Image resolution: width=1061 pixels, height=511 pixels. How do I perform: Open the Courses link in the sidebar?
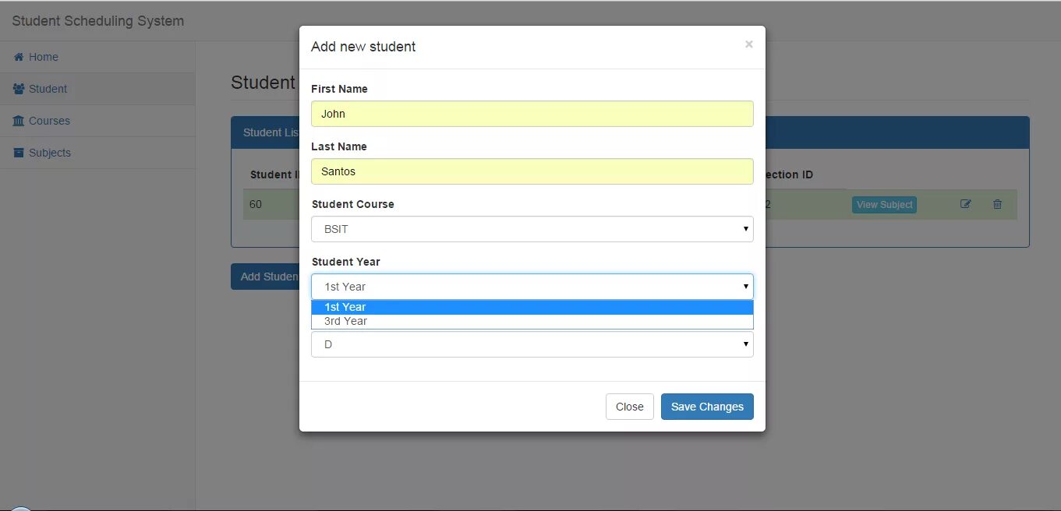[x=49, y=121]
